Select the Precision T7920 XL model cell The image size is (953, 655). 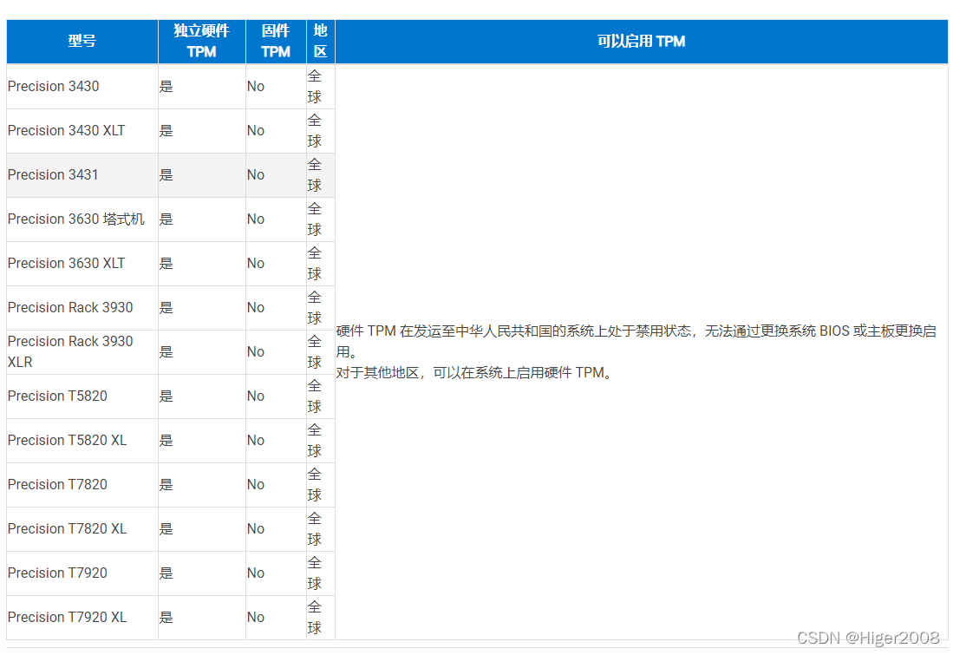[82, 618]
